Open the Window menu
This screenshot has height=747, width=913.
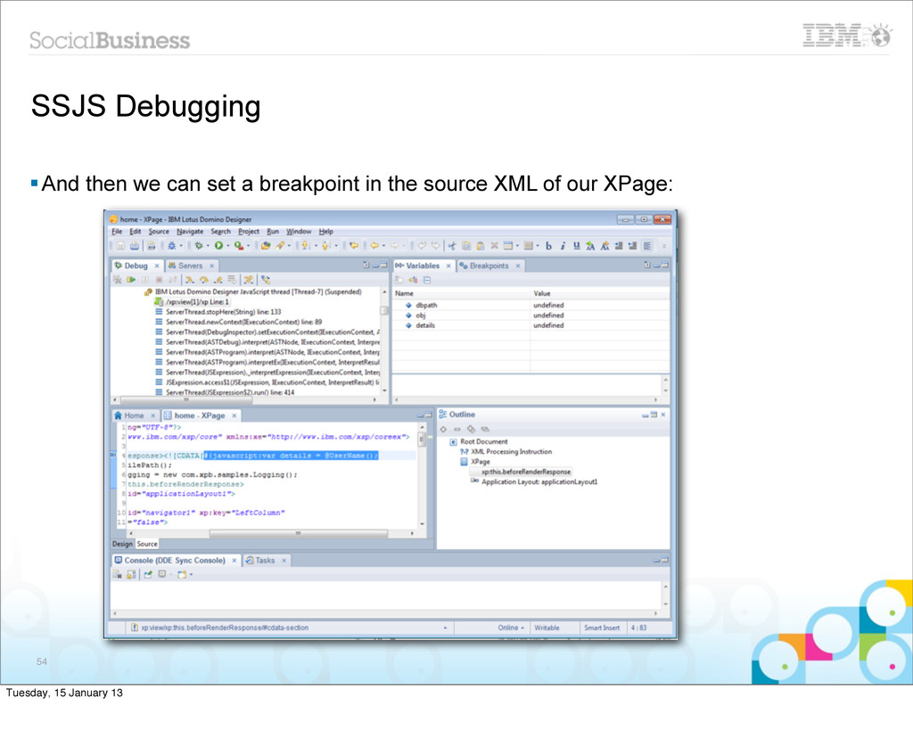pyautogui.click(x=299, y=231)
